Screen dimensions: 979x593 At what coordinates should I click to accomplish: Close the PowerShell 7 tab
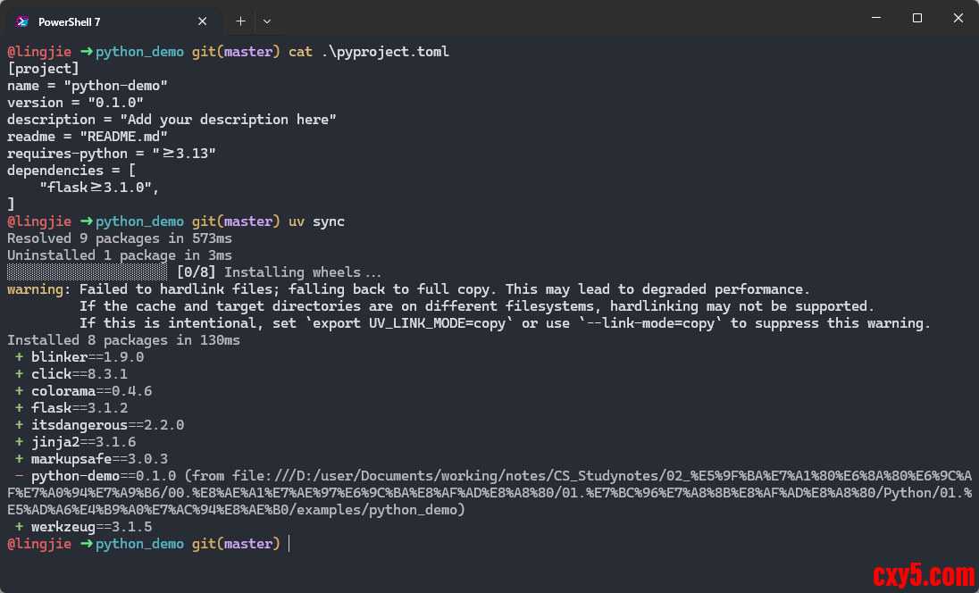tap(203, 21)
